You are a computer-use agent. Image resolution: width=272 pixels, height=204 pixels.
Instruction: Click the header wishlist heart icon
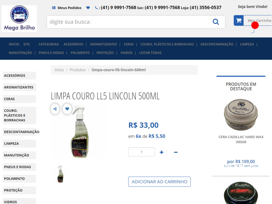click(x=88, y=8)
